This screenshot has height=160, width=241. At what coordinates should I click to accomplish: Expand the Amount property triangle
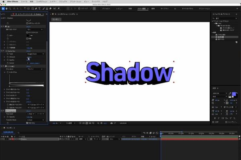(4, 57)
